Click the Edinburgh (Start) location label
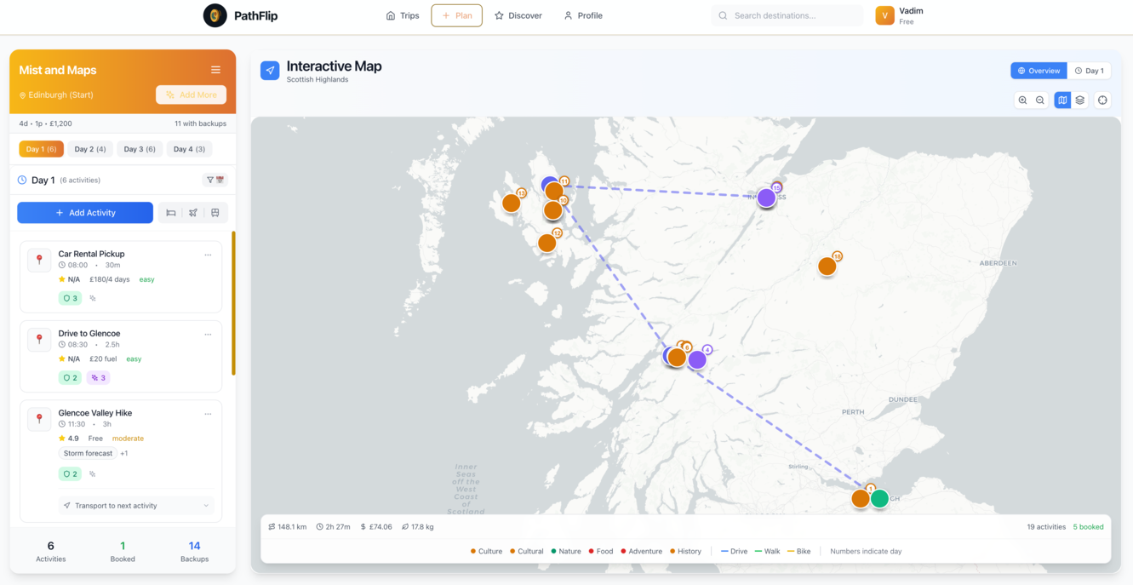Viewport: 1133px width, 585px height. pos(56,95)
